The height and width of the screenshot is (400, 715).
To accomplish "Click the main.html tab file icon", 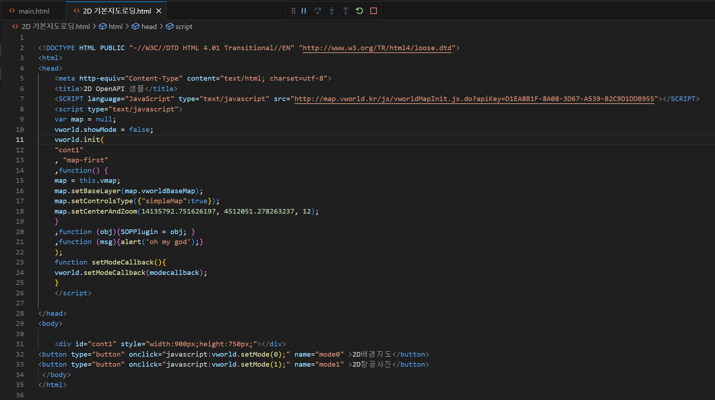I will [x=12, y=11].
